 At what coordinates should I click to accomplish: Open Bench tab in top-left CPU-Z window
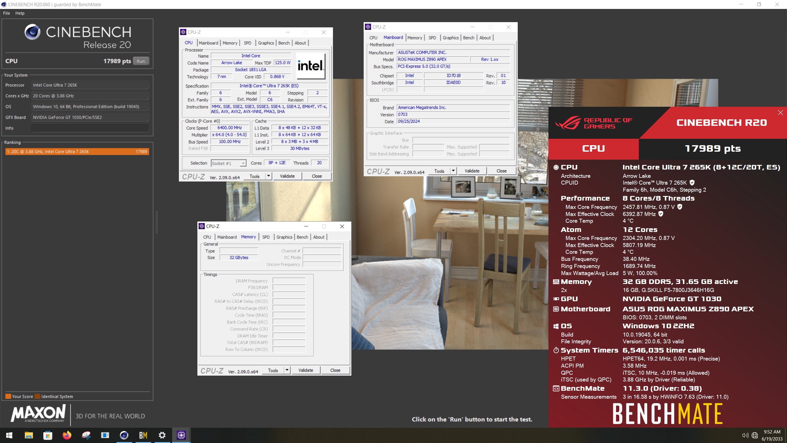[284, 43]
